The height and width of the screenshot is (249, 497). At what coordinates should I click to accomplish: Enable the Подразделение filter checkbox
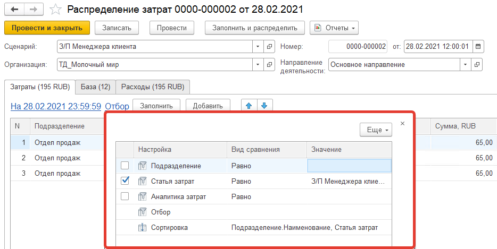point(125,166)
